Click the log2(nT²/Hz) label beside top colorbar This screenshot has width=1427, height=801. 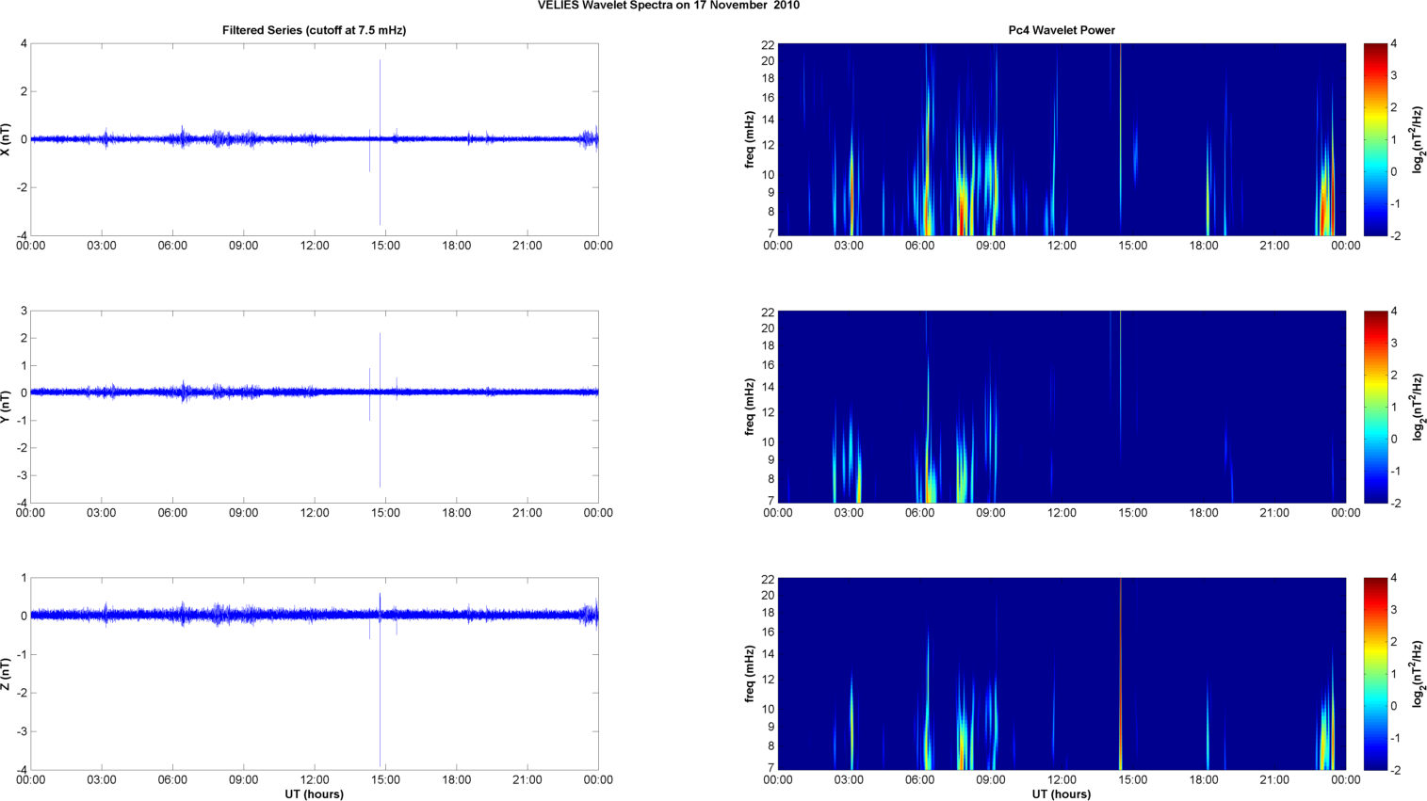pyautogui.click(x=1418, y=139)
